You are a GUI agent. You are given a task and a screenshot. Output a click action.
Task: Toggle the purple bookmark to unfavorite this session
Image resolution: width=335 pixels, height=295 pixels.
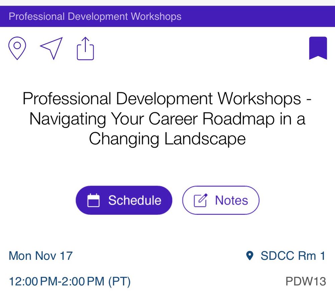click(319, 49)
